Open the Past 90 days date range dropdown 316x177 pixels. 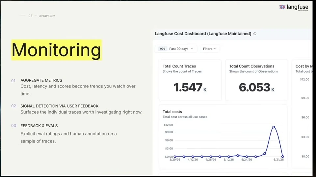[176, 49]
